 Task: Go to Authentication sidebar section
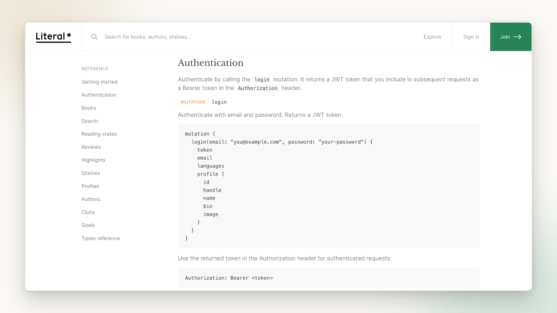click(99, 95)
